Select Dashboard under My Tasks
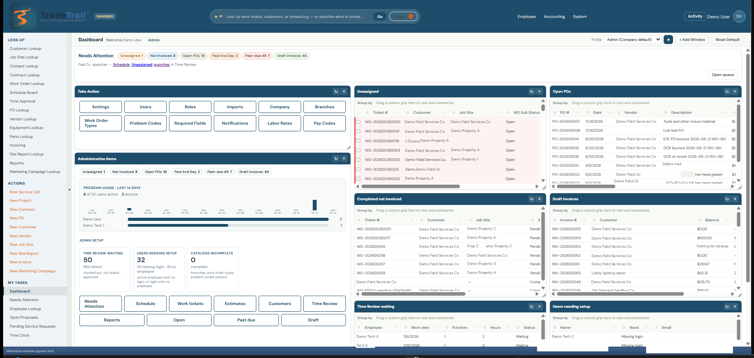 point(35,291)
